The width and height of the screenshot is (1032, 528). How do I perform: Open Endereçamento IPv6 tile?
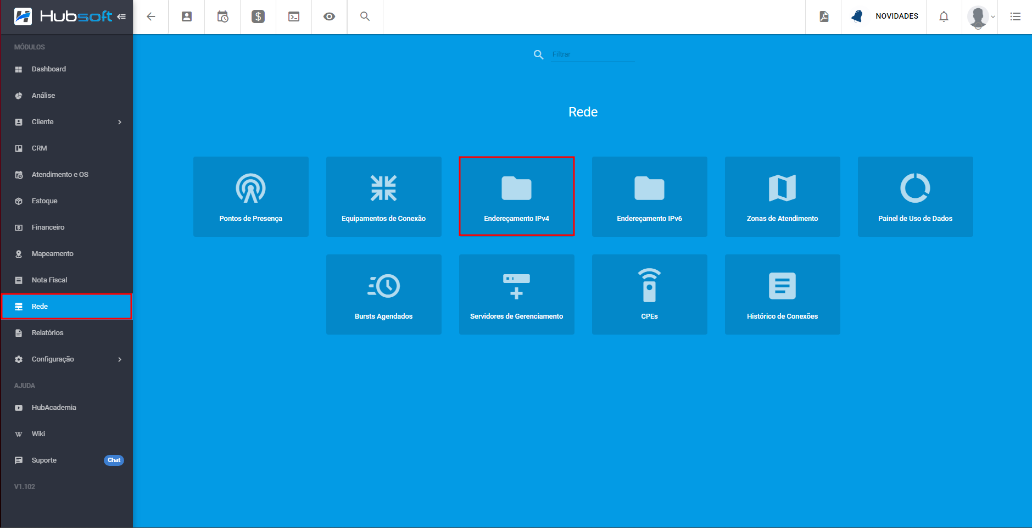pyautogui.click(x=650, y=197)
